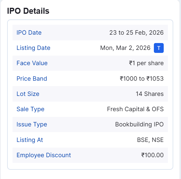Screen dimensions: 181x179
Task: Click the IPO Details heading
Action: [x=28, y=11]
